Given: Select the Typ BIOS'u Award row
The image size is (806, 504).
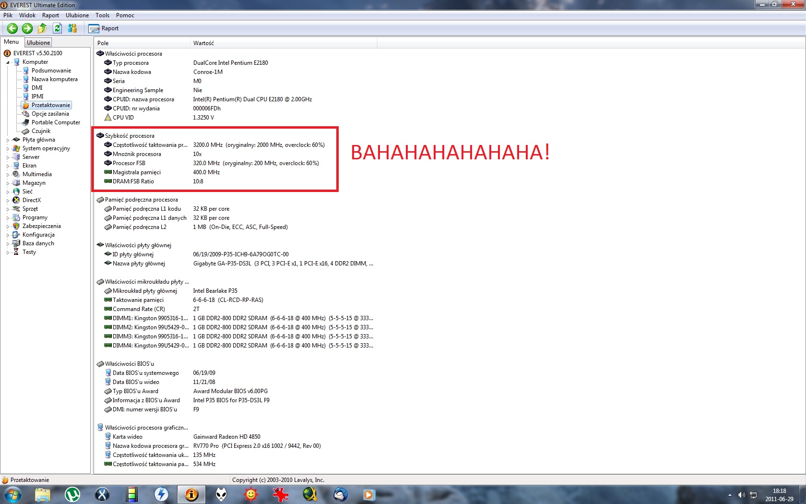Looking at the screenshot, I should click(235, 391).
